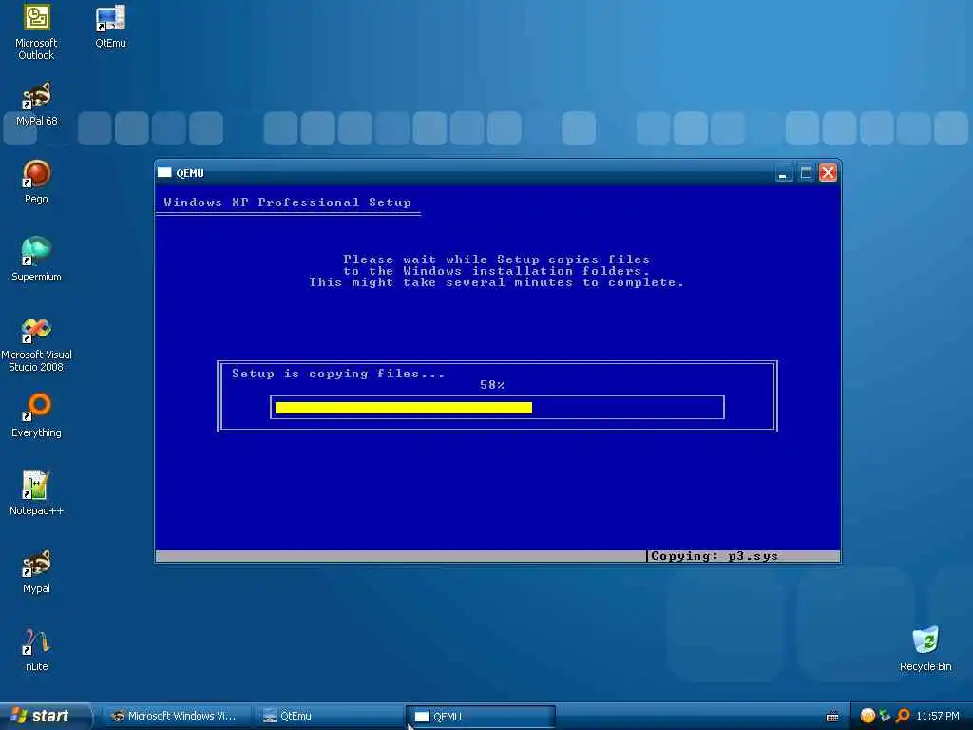
Task: Click 'Setup is copying files...' text
Action: click(x=338, y=374)
